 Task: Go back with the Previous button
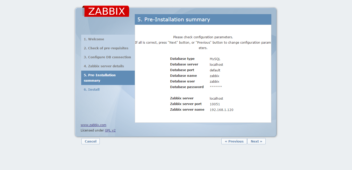(234, 141)
